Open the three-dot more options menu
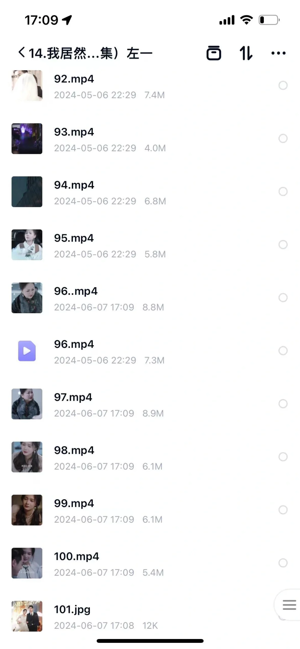 point(278,53)
